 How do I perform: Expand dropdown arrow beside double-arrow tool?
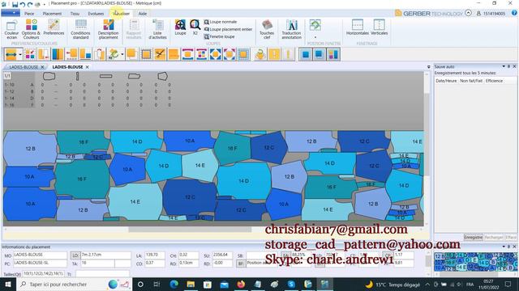20,54
